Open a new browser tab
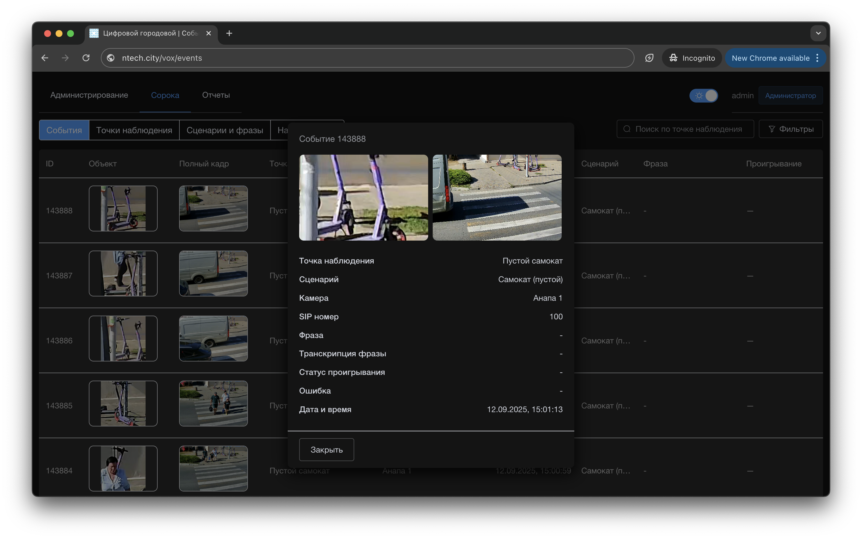This screenshot has width=862, height=539. pos(229,33)
